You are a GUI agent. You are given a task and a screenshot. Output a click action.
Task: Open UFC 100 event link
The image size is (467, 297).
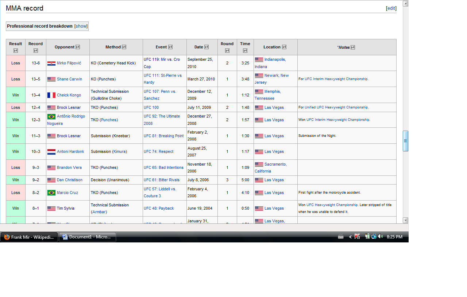[x=151, y=107]
